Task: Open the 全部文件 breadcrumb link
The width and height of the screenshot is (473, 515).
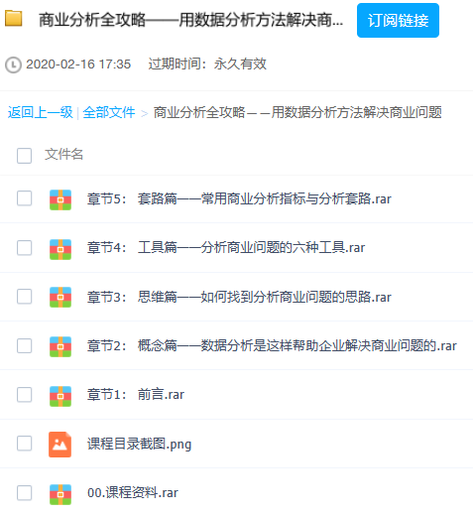Action: pyautogui.click(x=109, y=112)
